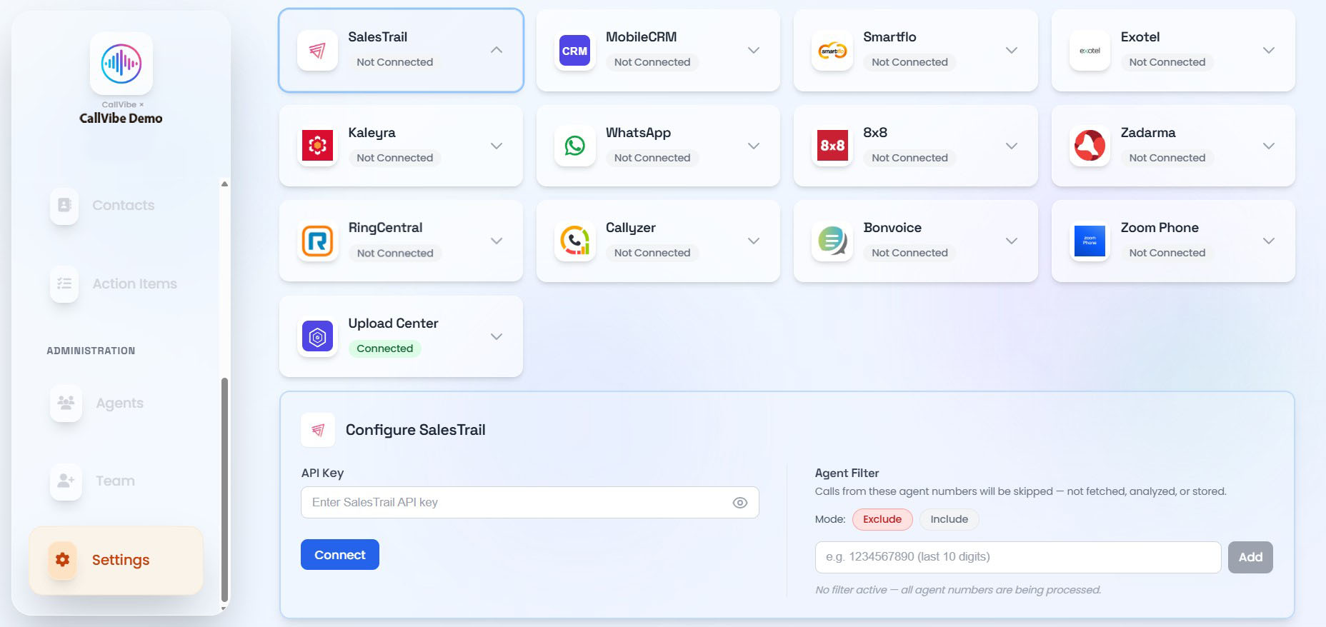Click the Add agent number button
The height and width of the screenshot is (627, 1326).
[x=1250, y=557]
